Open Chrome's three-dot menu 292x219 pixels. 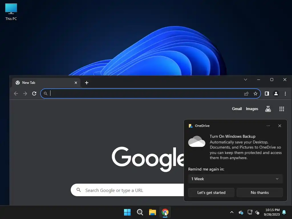click(285, 94)
